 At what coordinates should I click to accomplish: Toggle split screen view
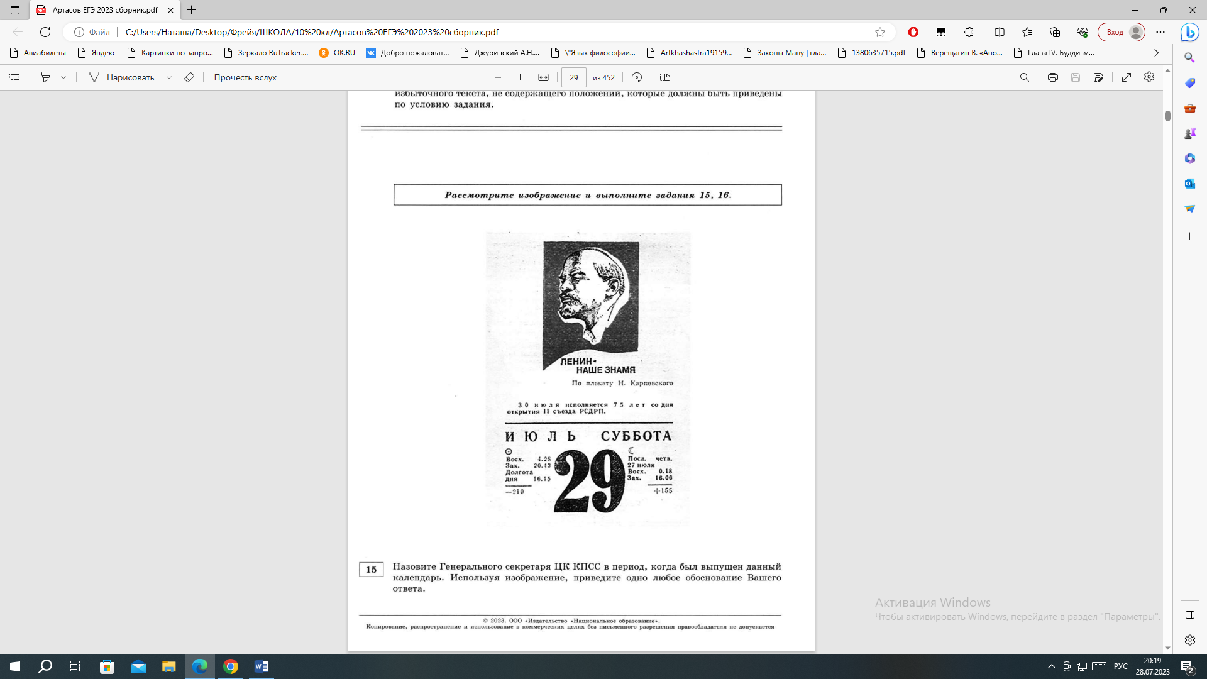(x=1000, y=32)
